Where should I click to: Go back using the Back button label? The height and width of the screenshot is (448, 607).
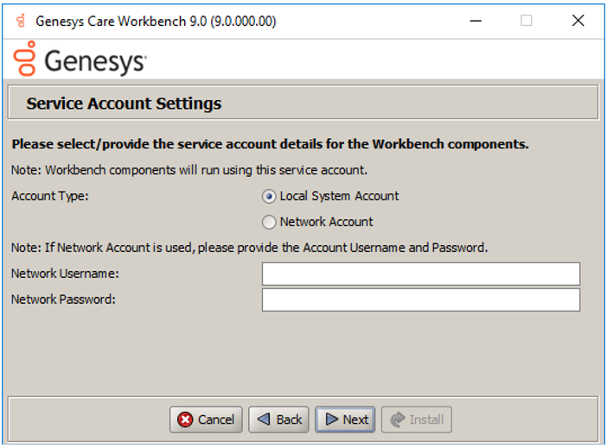pos(290,420)
